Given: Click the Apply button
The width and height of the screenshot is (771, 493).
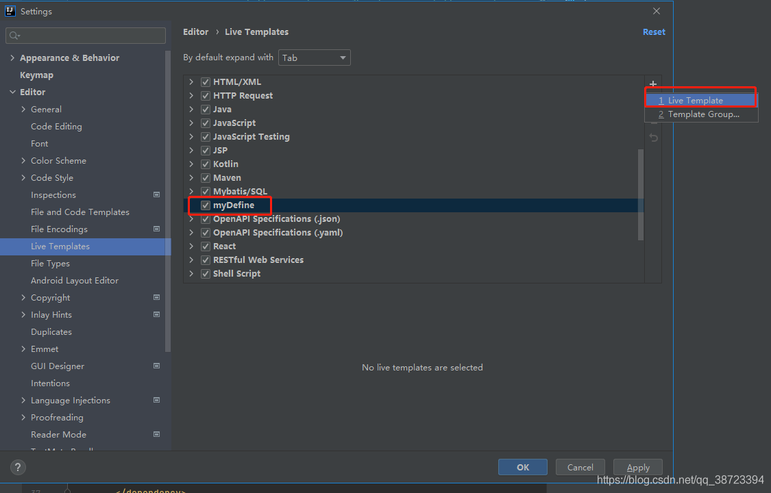Looking at the screenshot, I should tap(638, 468).
